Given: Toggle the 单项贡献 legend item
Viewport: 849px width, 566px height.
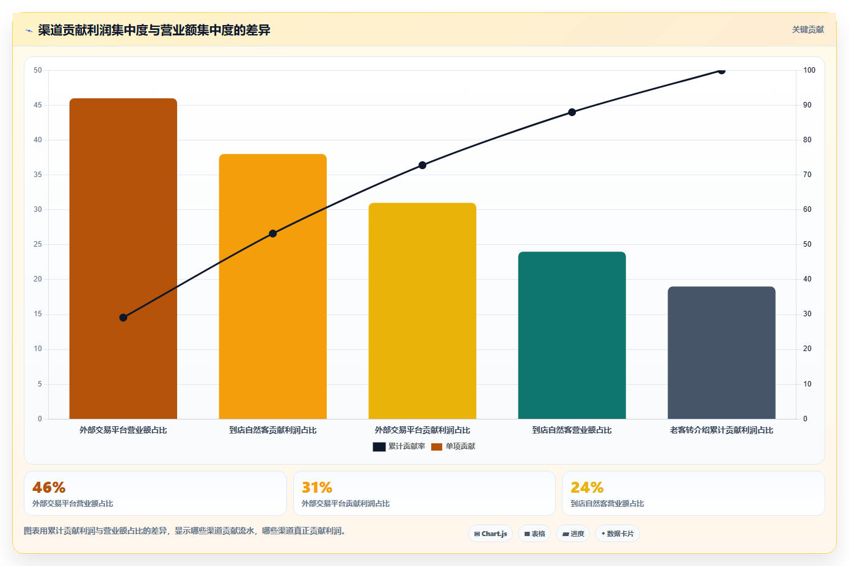Looking at the screenshot, I should click(x=453, y=446).
